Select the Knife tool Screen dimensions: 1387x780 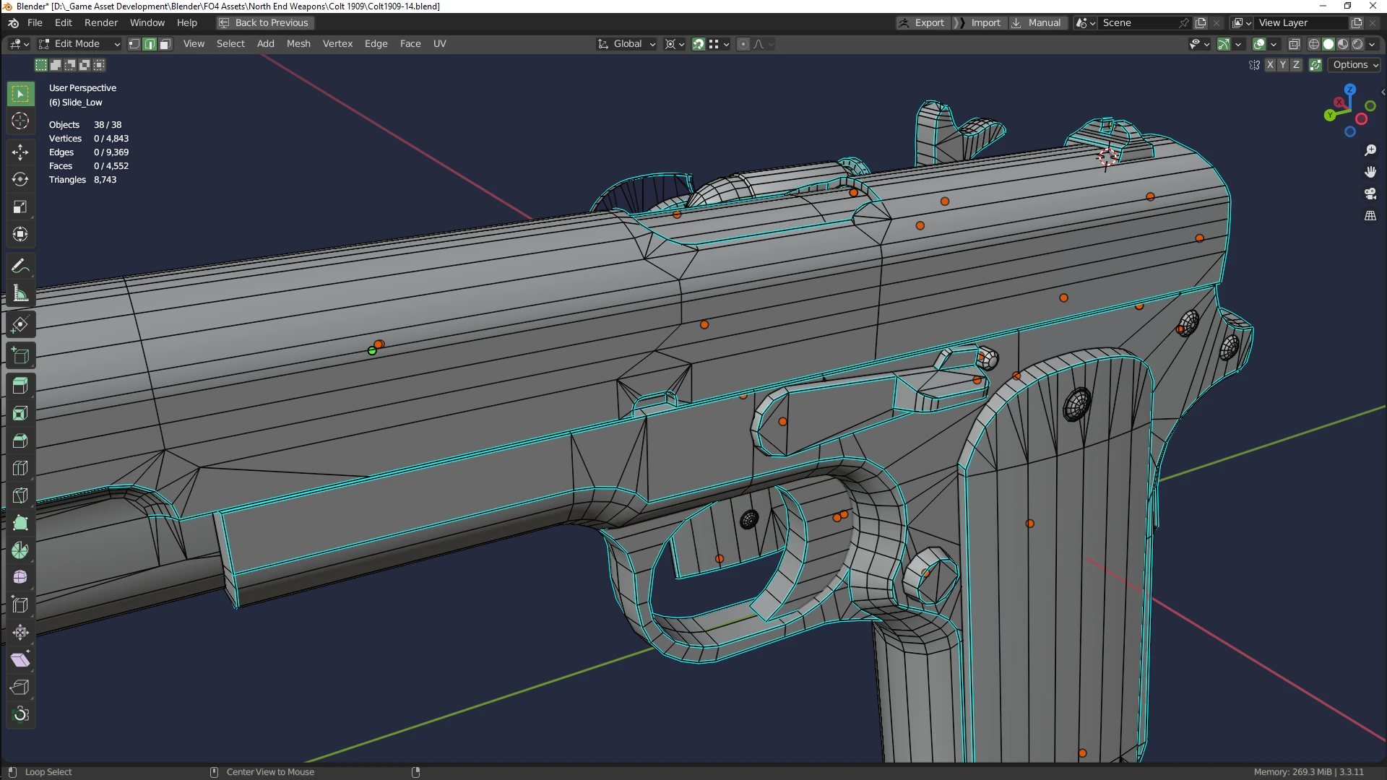pyautogui.click(x=20, y=495)
